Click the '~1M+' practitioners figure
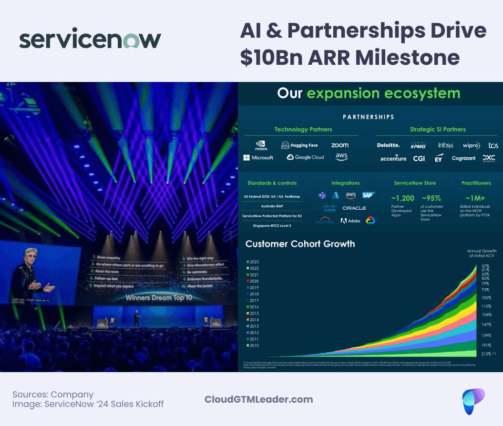Screen dimensions: 503x426 [475, 198]
